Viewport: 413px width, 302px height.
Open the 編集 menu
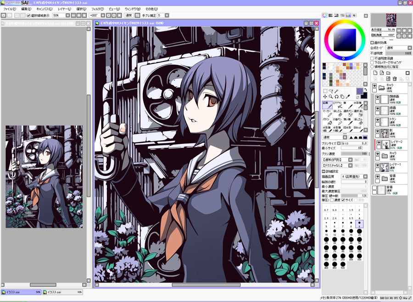(26, 9)
